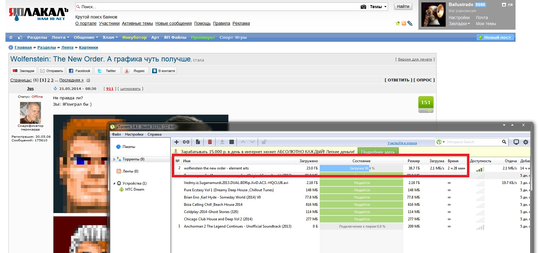The height and width of the screenshot is (253, 538).
Task: Open Ballustrado's gas-mask avatar
Action: 433,15
